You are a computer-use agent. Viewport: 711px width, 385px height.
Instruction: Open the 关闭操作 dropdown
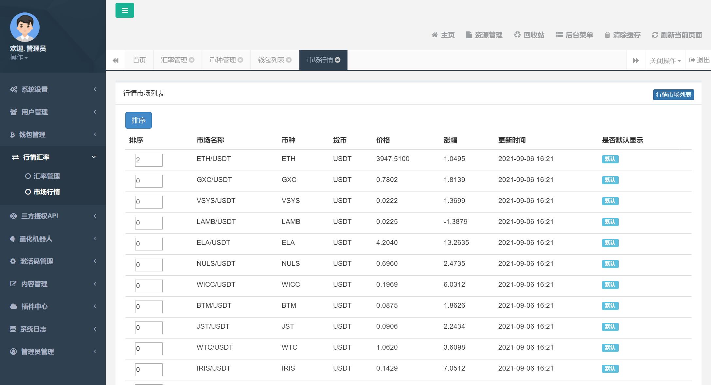click(x=665, y=61)
